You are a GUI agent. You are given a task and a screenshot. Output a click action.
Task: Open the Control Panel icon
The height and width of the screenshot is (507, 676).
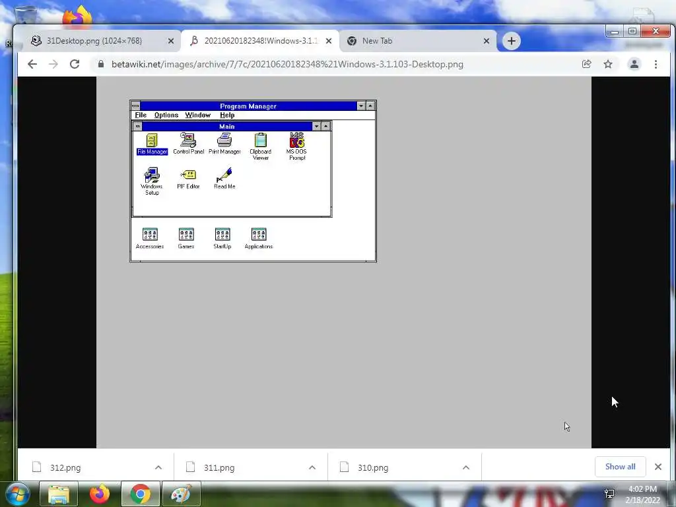pos(188,143)
